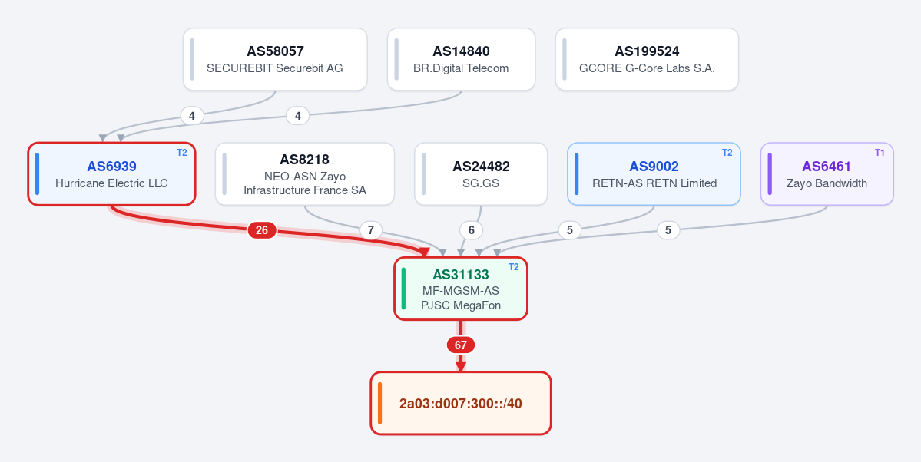Image resolution: width=921 pixels, height=462 pixels.
Task: Click the AS199524 GCORE node
Action: pos(647,59)
